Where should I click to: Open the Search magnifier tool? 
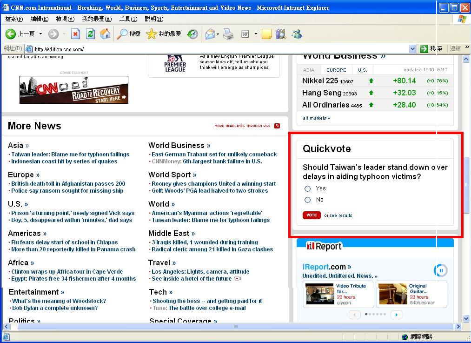(122, 34)
